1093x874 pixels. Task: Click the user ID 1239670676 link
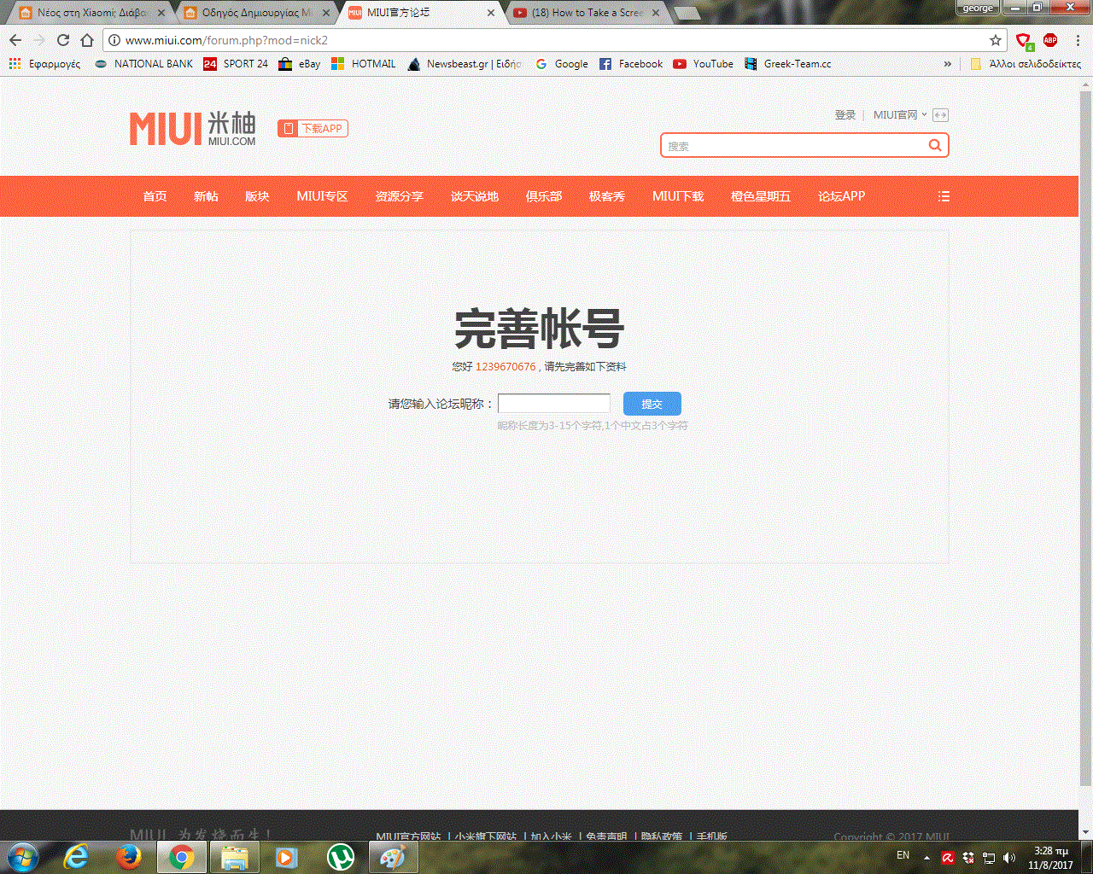tap(506, 367)
